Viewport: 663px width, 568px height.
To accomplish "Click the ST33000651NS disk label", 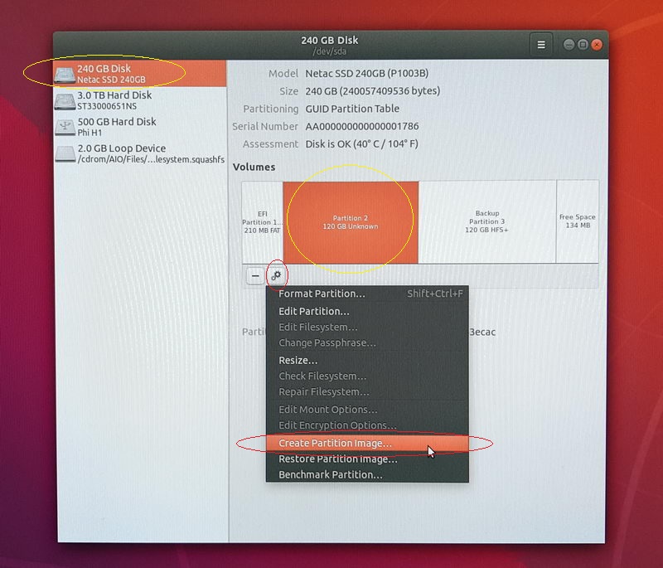I will click(x=107, y=106).
